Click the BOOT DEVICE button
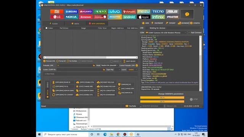The width and height of the screenshot is (244, 137). tap(129, 61)
